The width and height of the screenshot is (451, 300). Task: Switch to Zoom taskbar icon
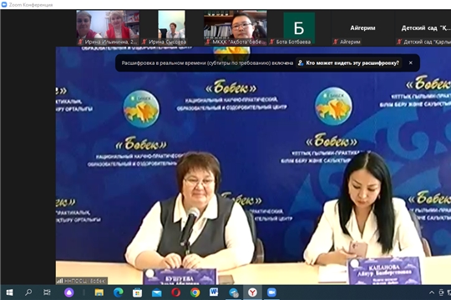click(x=271, y=292)
